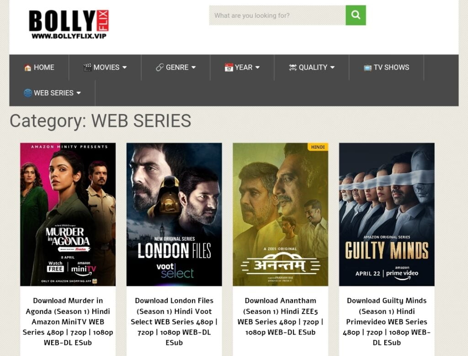Viewport: 468px width, 356px height.
Task: Expand the YEAR dropdown arrow
Action: click(257, 68)
